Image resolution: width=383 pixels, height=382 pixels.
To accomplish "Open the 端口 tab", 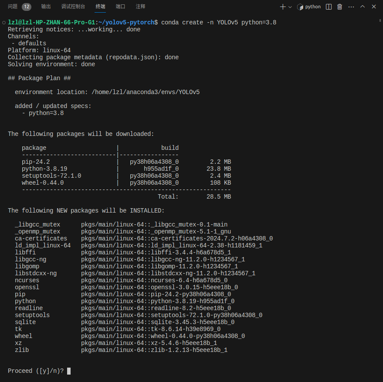I will tap(121, 7).
